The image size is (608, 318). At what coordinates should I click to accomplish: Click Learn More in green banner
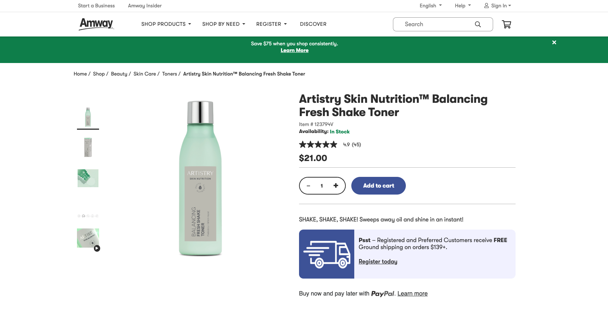295,50
